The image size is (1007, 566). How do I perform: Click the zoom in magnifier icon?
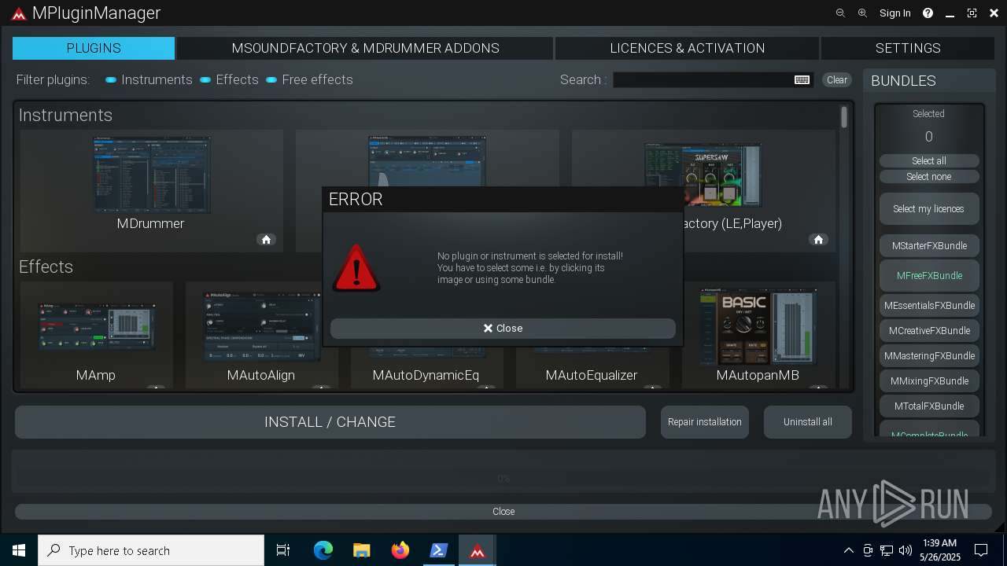click(x=862, y=13)
